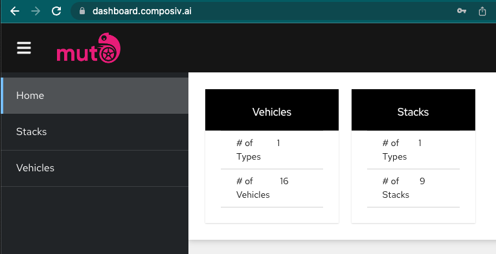Click '# of Types' in Vehicles card

pos(249,150)
